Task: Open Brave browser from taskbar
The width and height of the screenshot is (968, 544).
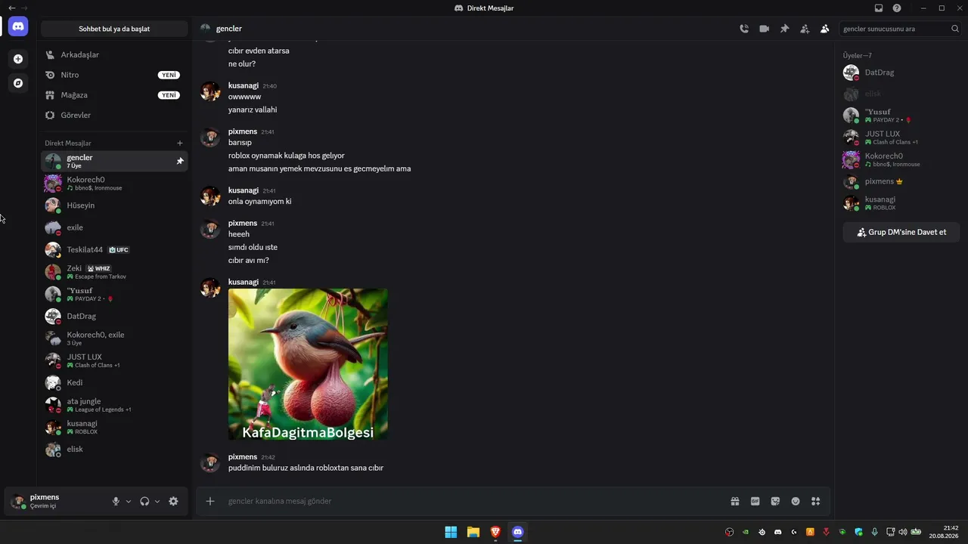Action: click(x=495, y=532)
